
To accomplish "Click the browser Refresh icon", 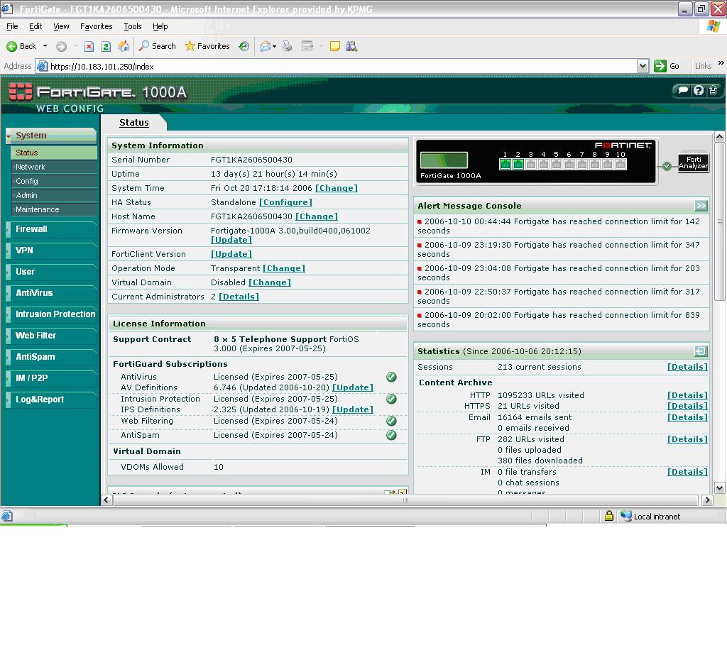I will pyautogui.click(x=106, y=46).
